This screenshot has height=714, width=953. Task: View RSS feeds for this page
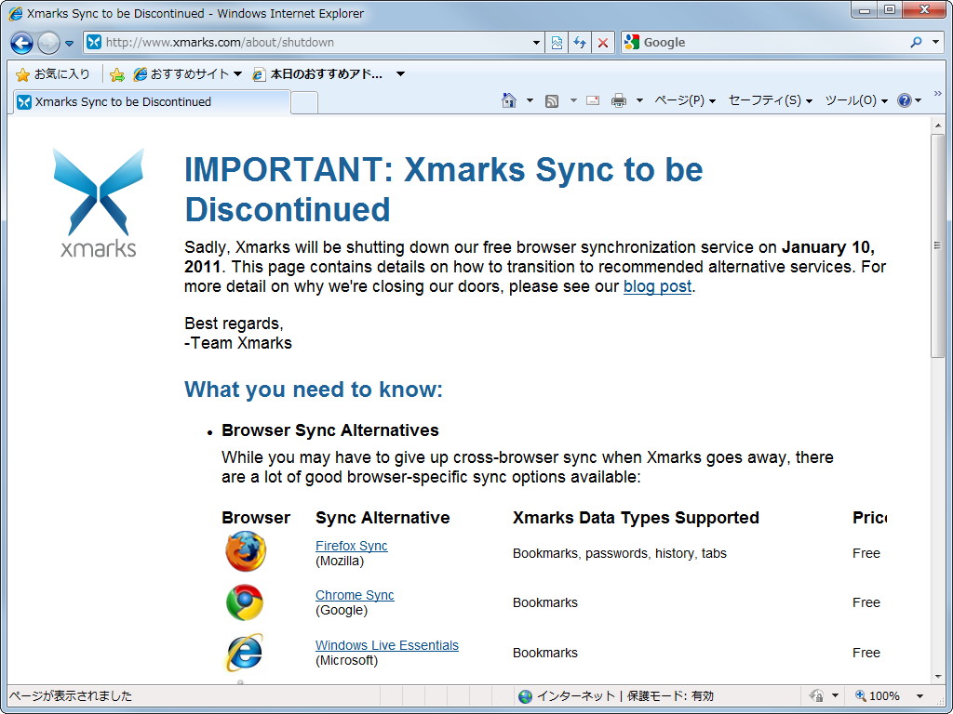(x=551, y=99)
